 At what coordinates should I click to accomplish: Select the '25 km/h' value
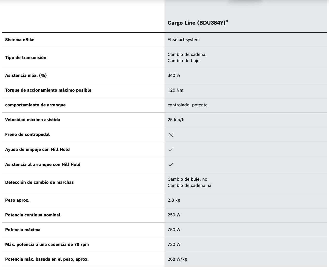(176, 120)
